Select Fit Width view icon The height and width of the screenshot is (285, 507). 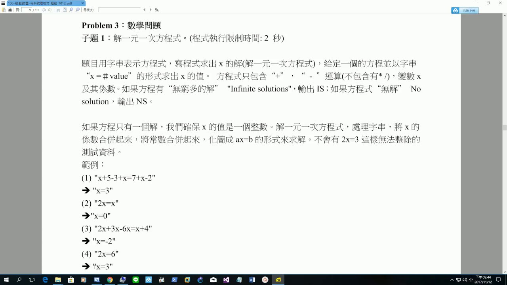[58, 10]
